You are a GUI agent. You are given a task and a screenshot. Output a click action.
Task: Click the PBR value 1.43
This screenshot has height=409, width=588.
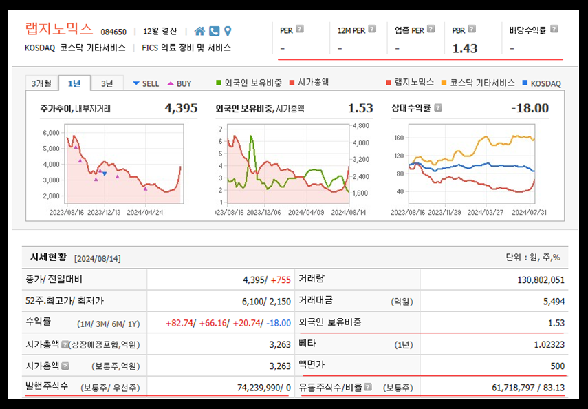coord(465,48)
